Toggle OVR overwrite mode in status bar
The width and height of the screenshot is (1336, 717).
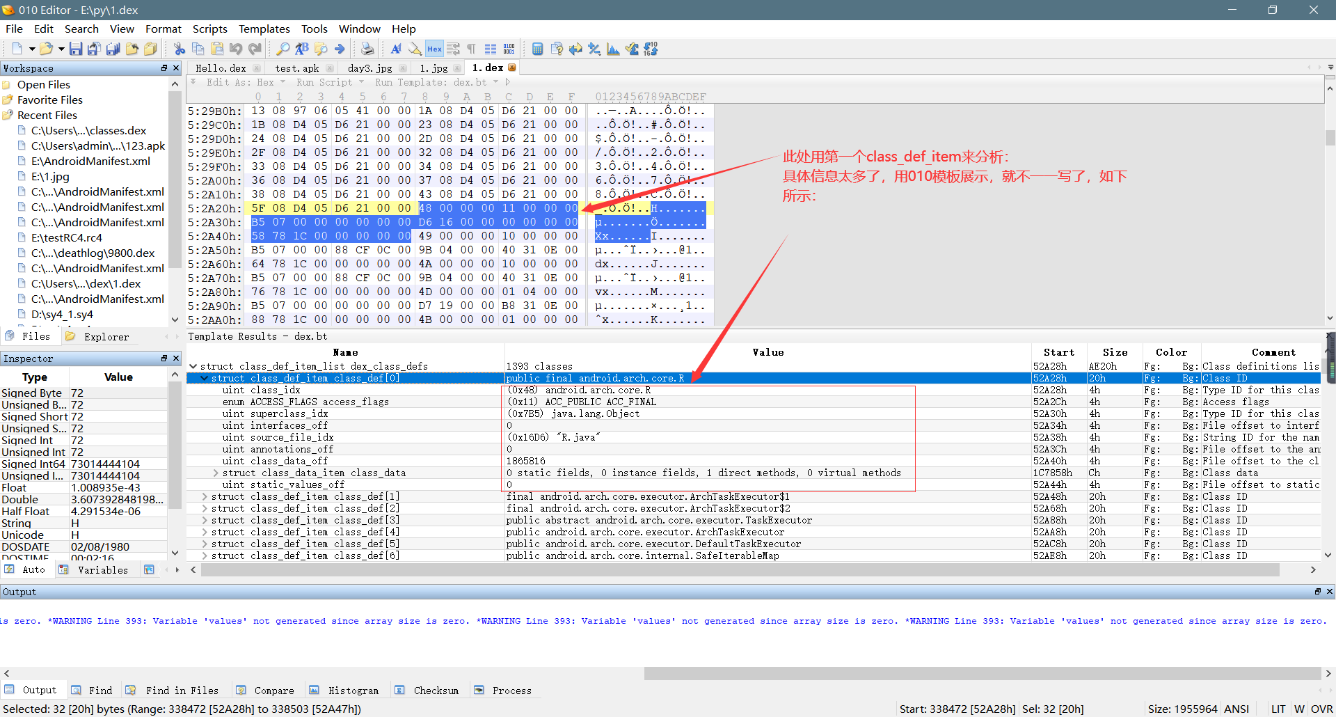point(1321,709)
